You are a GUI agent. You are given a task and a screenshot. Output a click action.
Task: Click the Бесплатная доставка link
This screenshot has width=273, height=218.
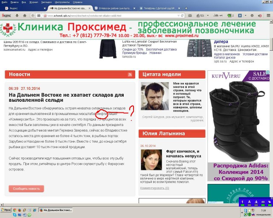(x=161, y=49)
